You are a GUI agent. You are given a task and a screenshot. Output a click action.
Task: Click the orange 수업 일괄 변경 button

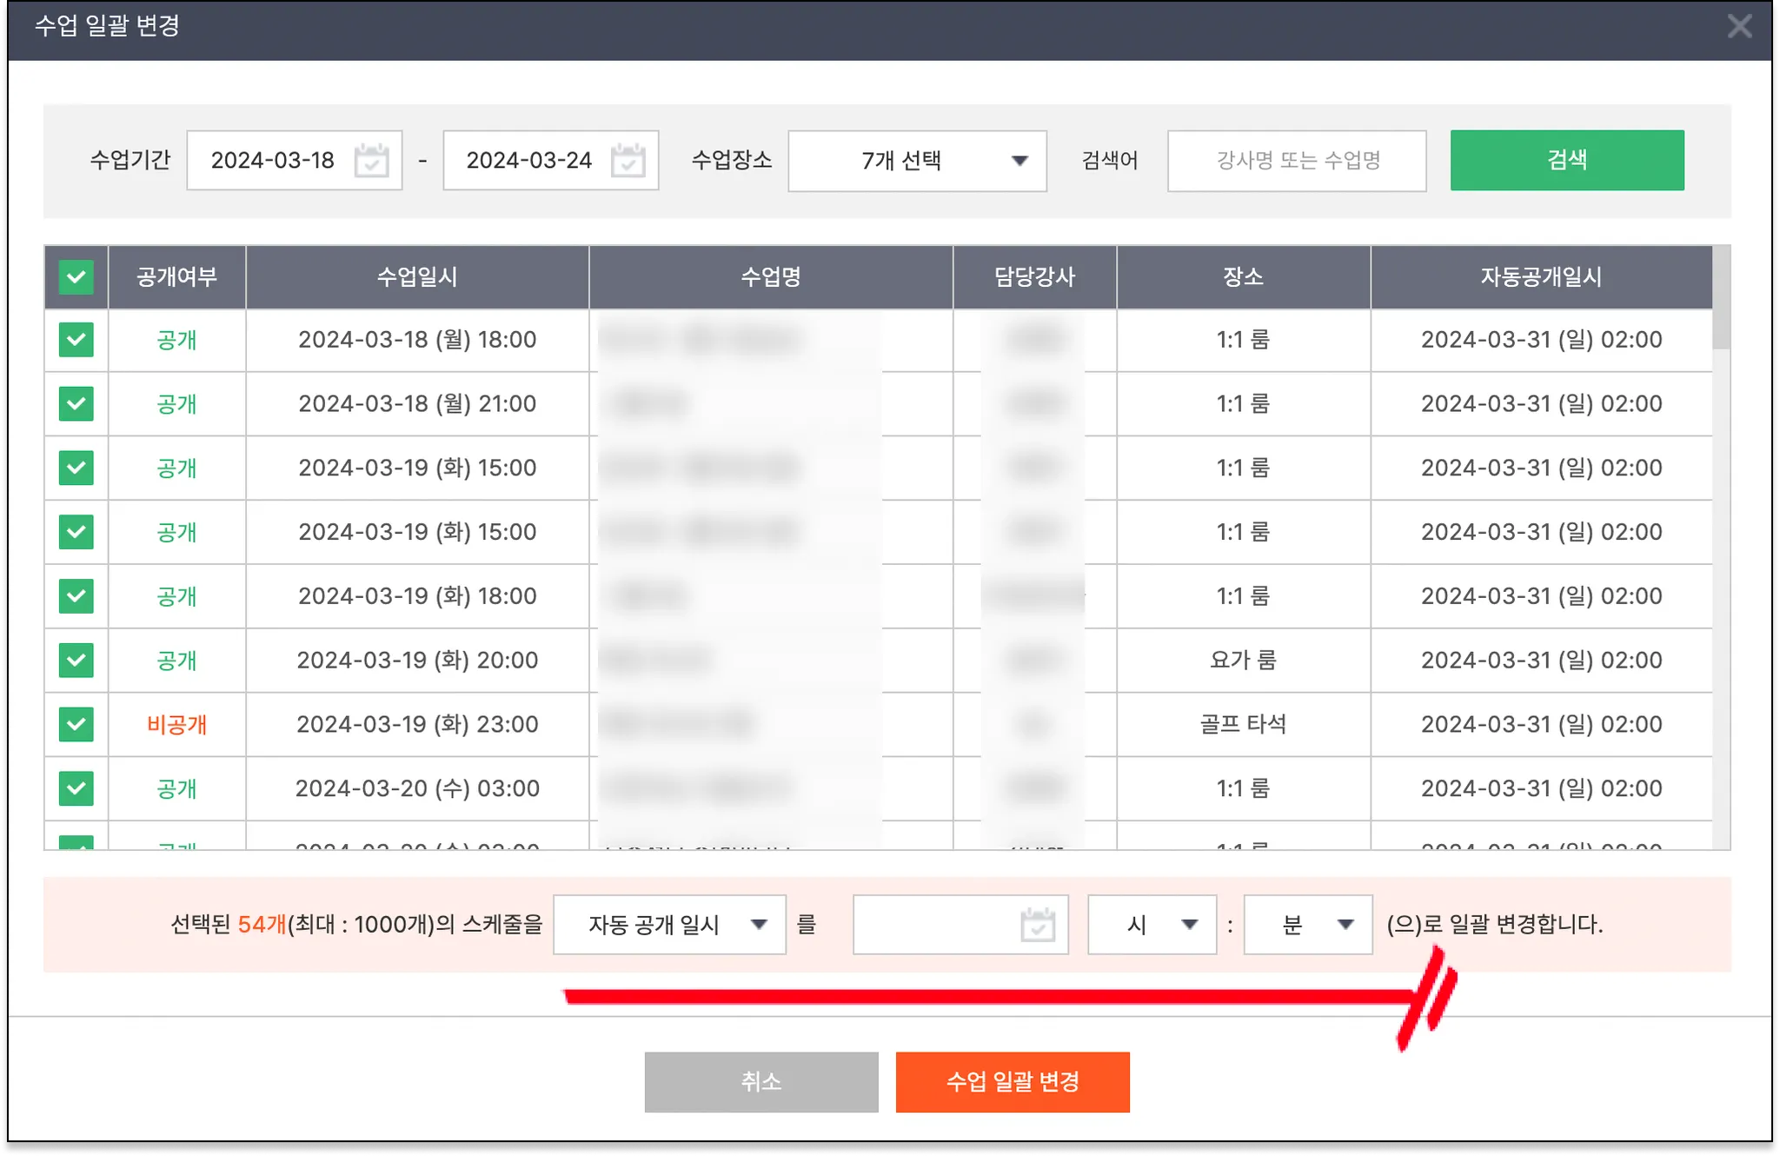1013,1082
